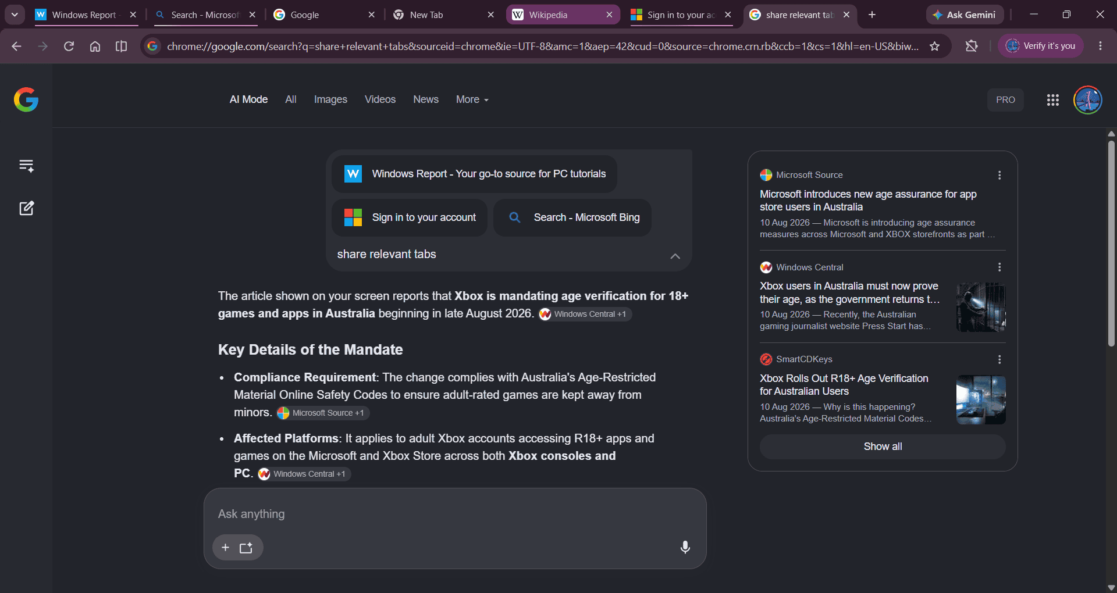Open the extensions icon
1117x593 pixels.
pyautogui.click(x=972, y=46)
